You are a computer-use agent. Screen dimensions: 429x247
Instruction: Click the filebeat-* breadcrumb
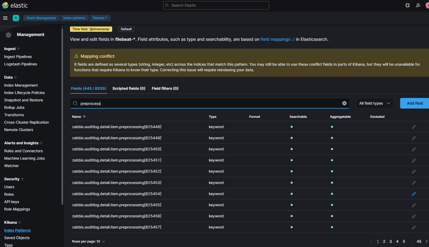[x=100, y=18]
